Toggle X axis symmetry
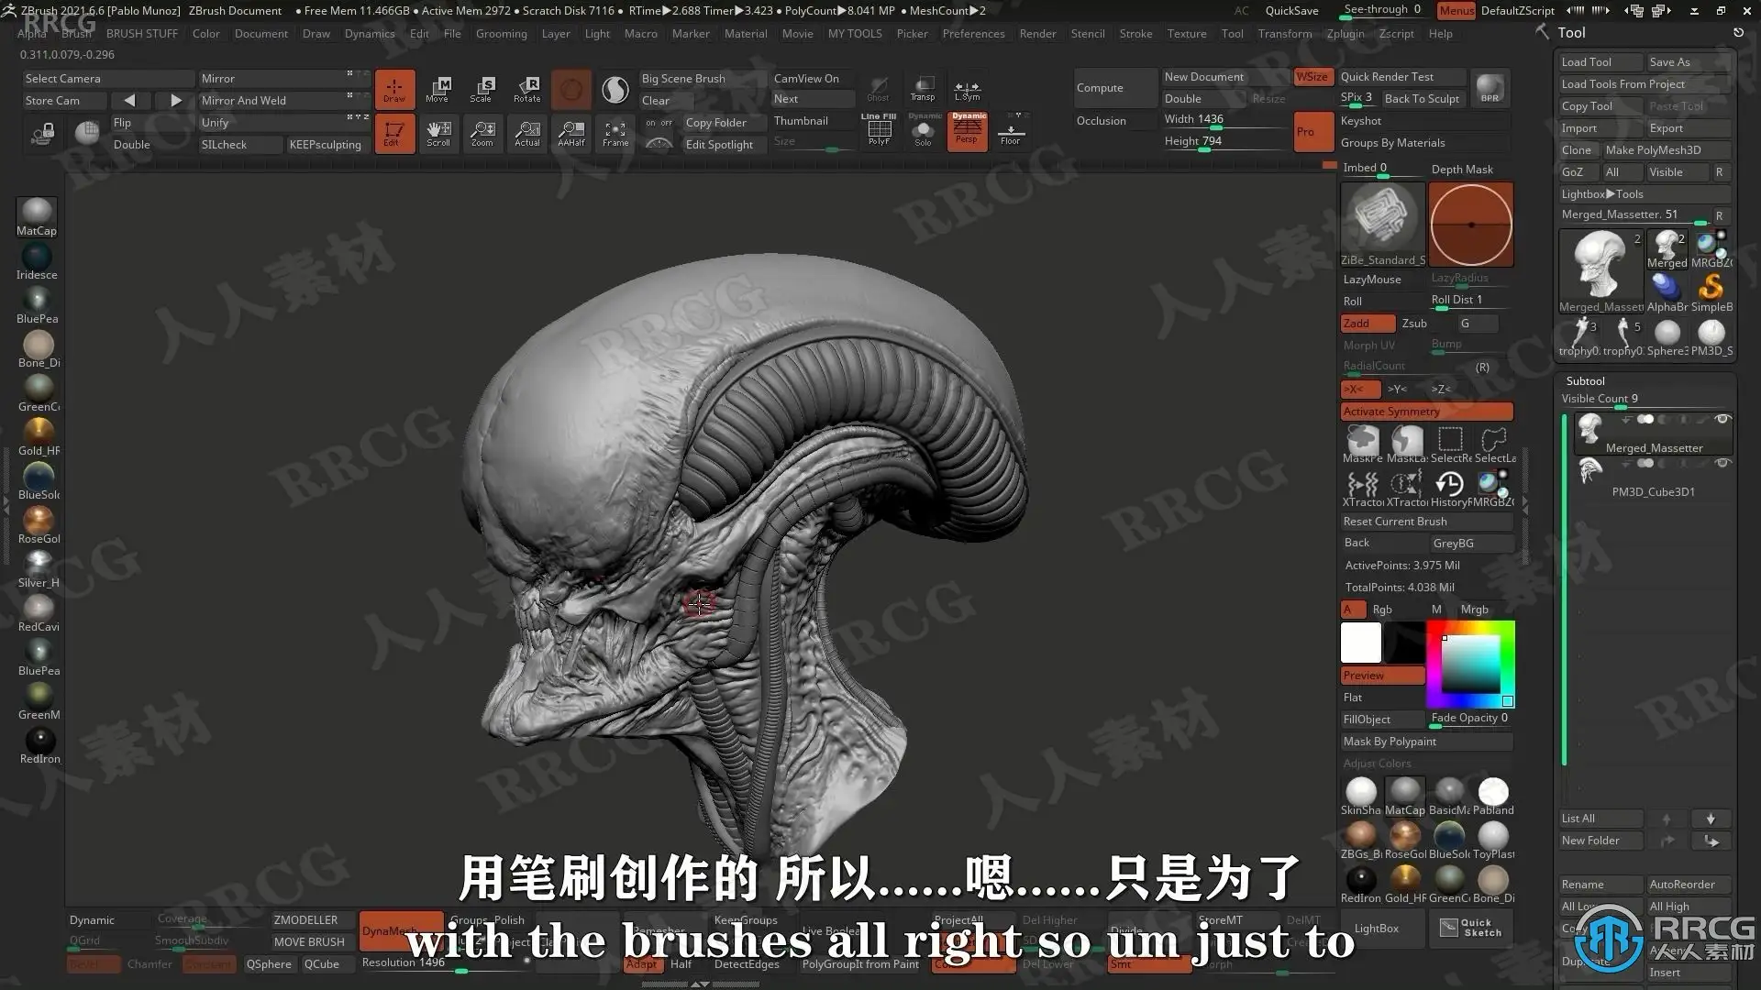 [1360, 390]
